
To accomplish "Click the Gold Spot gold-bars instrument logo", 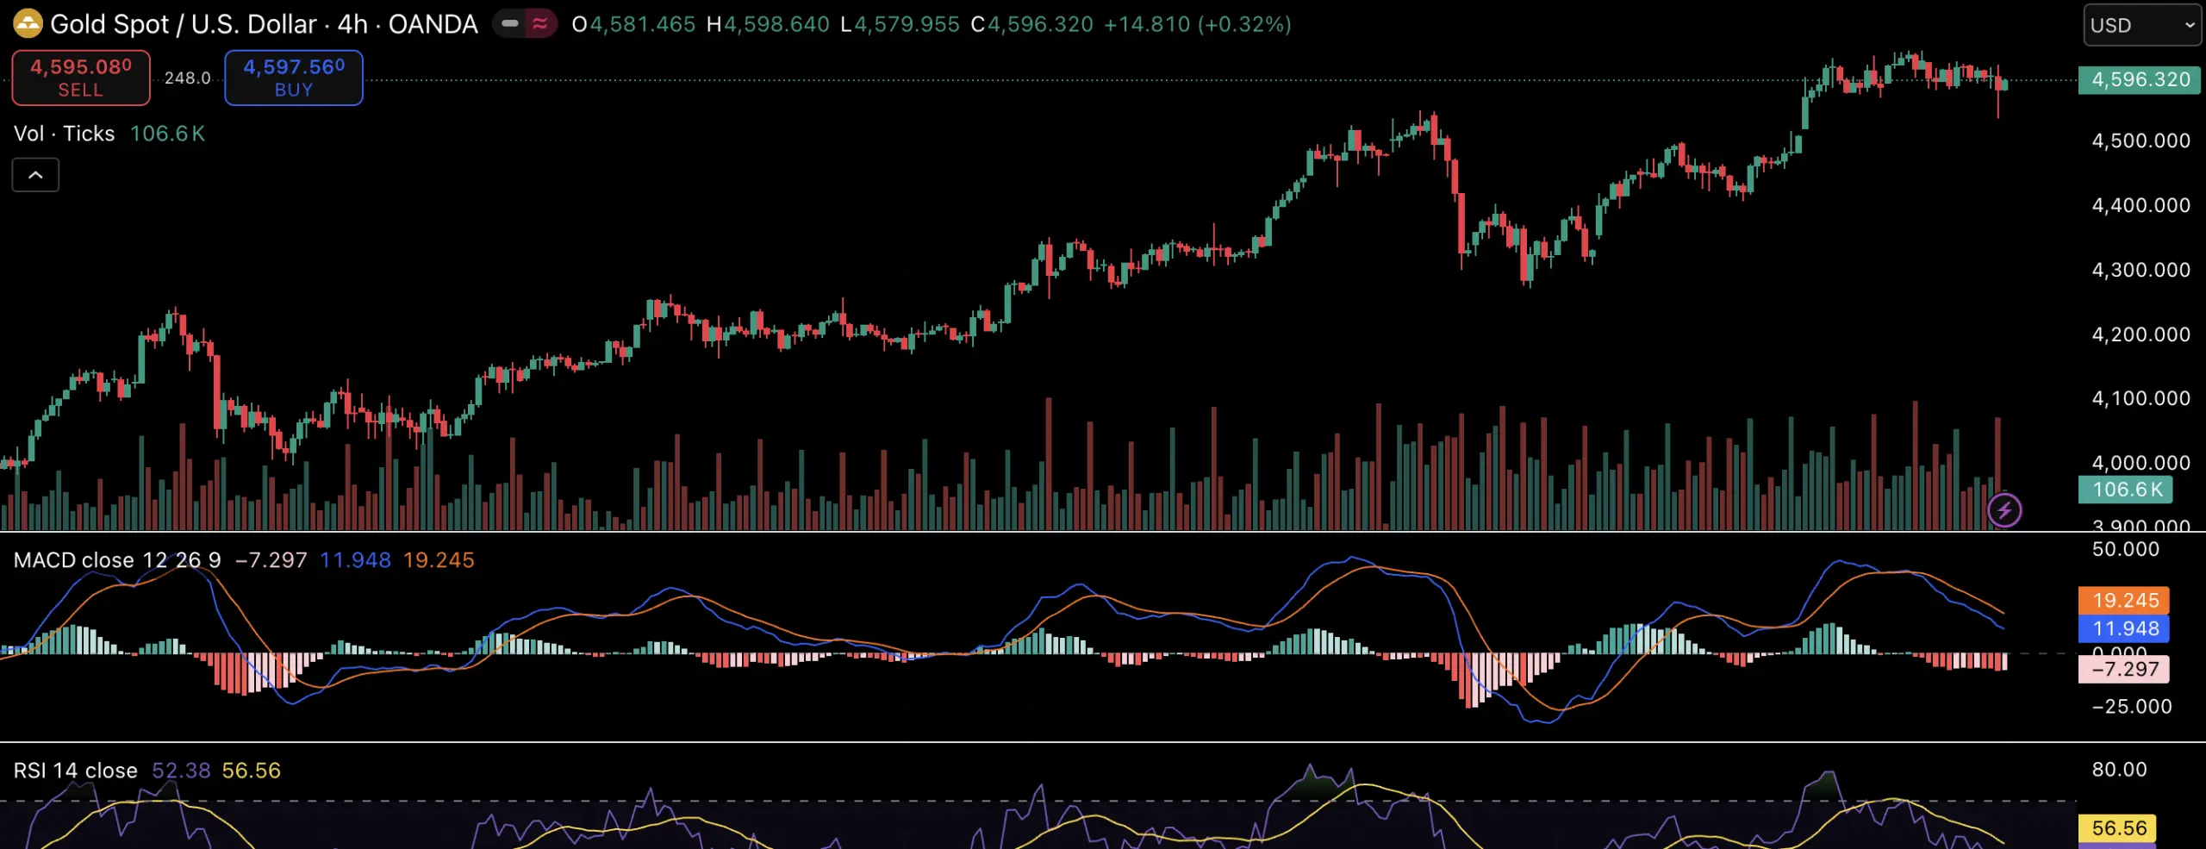I will (27, 23).
